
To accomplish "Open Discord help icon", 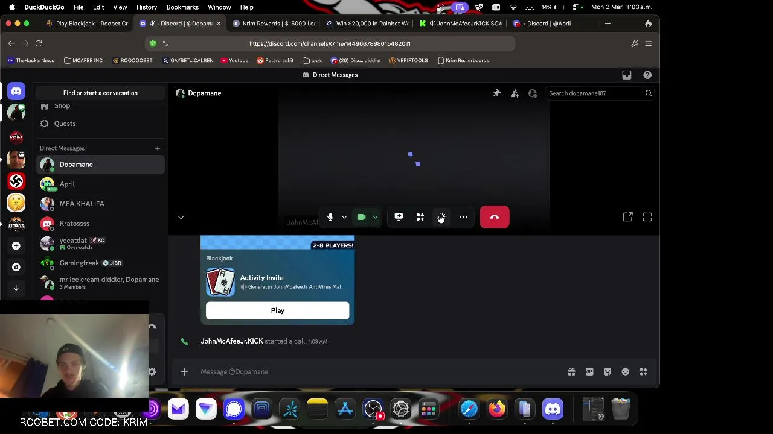I will 647,75.
